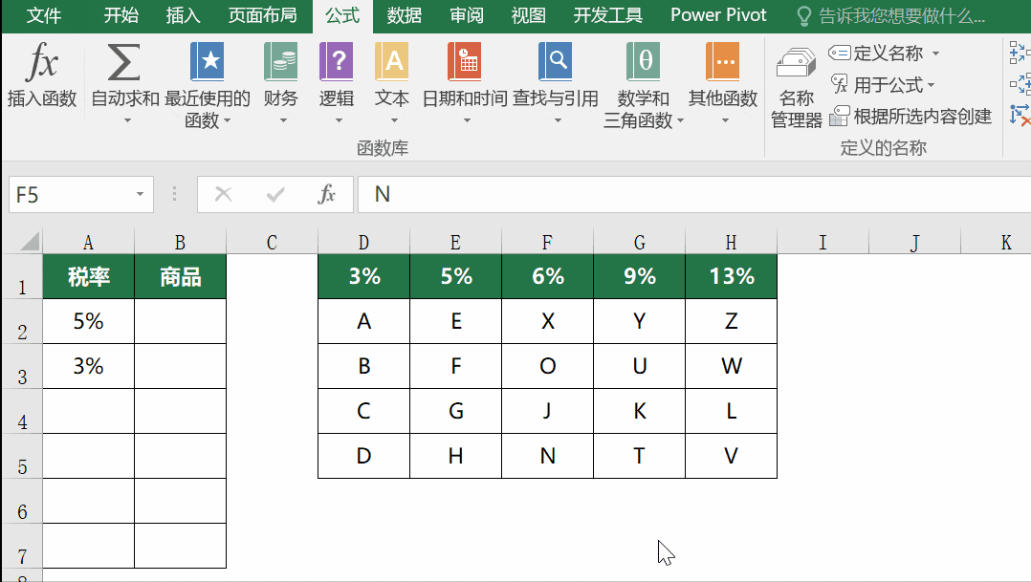Open Lookup and Reference (查找与引用) functions
The width and height of the screenshot is (1031, 582).
[555, 82]
